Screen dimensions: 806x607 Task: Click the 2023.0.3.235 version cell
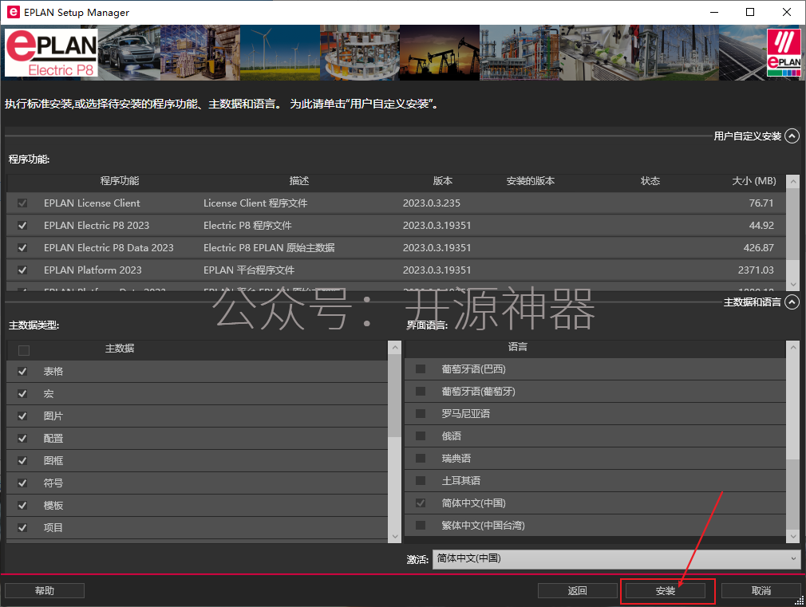click(431, 203)
